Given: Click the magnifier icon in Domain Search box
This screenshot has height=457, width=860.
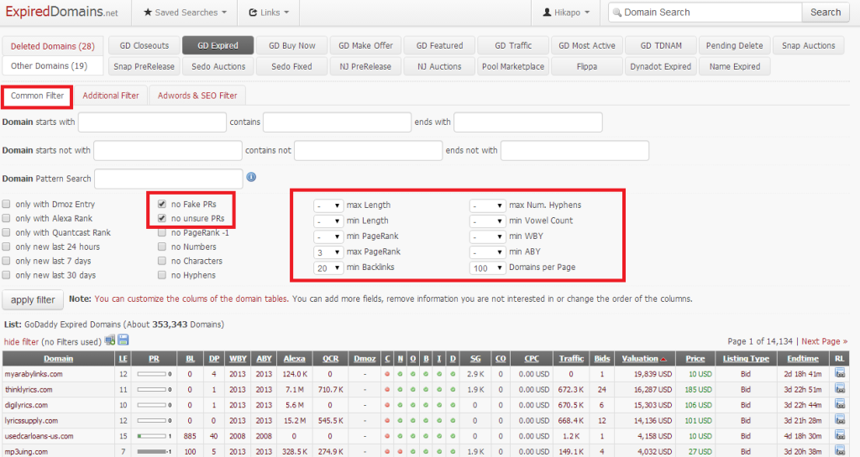Looking at the screenshot, I should [x=617, y=13].
